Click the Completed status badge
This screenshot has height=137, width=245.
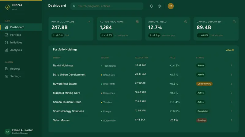(x=203, y=111)
